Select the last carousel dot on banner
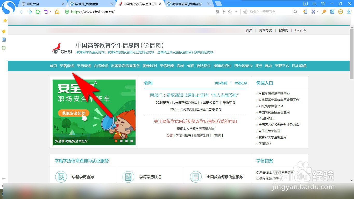354x199 pixels. (132, 141)
